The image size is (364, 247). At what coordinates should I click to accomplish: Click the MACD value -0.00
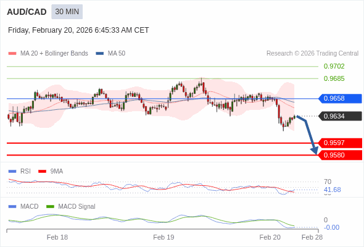[x=331, y=227]
